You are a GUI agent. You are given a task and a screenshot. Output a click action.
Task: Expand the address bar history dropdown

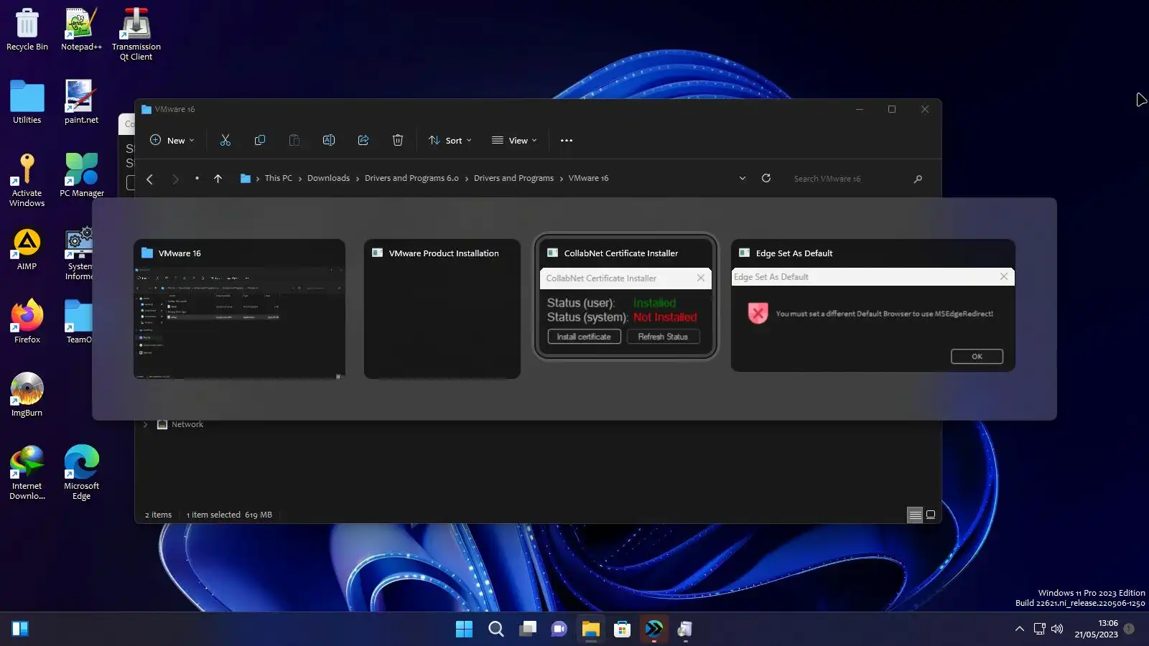[743, 179]
